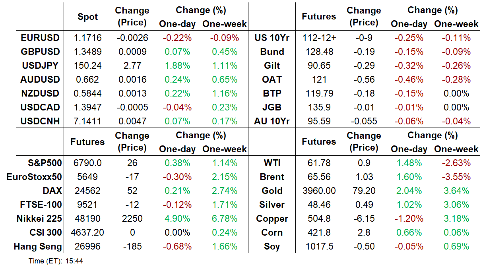Click the EURUSD row label
This screenshot has height=269, width=481.
coord(40,38)
